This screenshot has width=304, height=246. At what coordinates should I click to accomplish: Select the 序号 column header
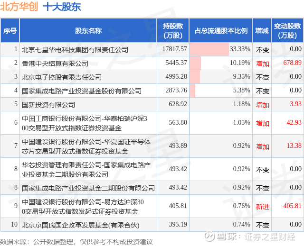(x=10, y=30)
